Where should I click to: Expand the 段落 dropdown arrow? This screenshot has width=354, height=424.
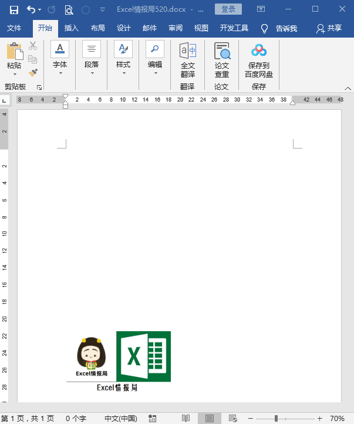(92, 73)
